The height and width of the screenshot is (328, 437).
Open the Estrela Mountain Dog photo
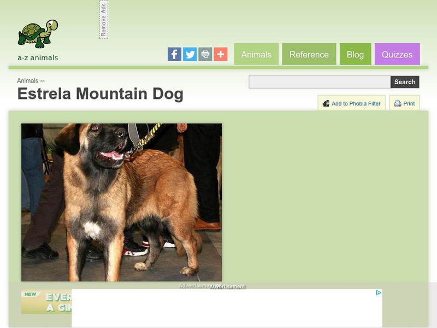121,202
